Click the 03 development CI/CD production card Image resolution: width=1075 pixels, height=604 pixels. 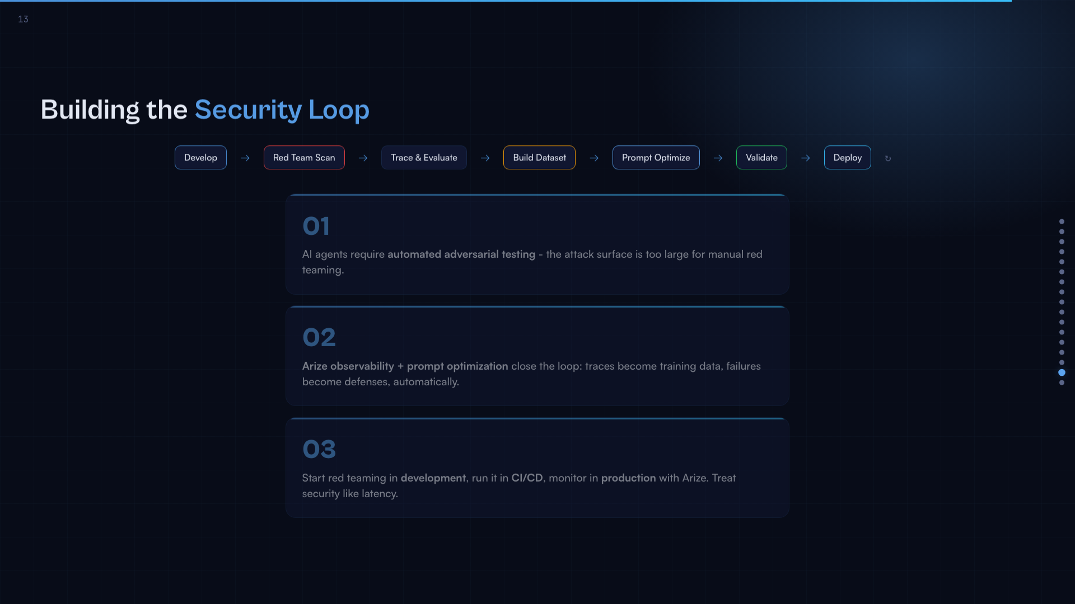click(x=537, y=468)
